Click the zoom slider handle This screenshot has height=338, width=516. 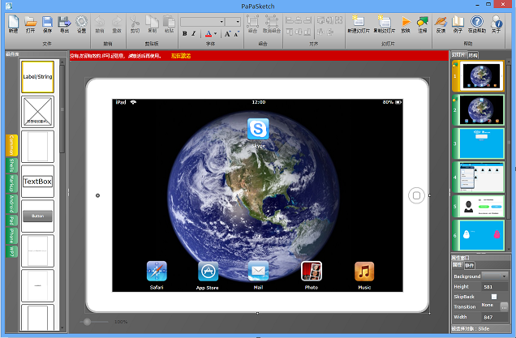[x=87, y=322]
